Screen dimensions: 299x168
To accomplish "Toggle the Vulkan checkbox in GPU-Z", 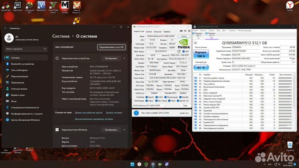I will (147, 101).
